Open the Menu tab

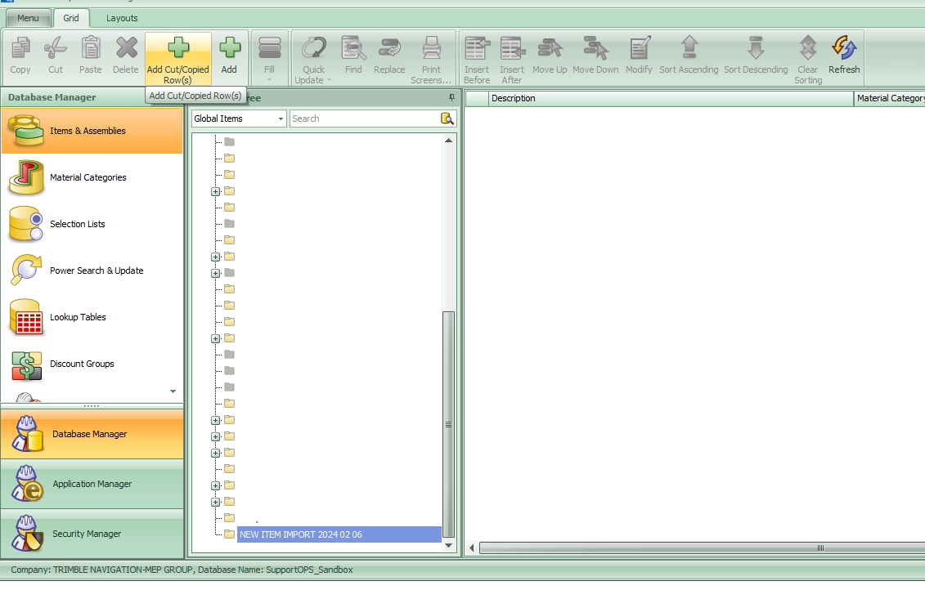[x=29, y=17]
